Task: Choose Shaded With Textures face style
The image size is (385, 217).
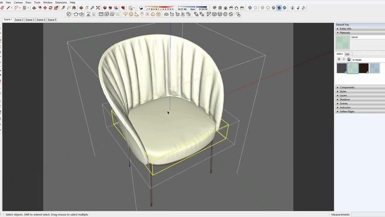Action: coord(279,8)
